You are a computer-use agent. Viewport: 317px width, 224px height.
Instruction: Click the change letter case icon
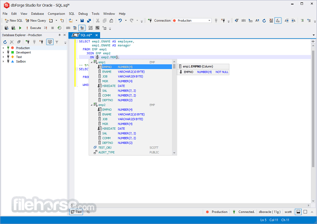[x=257, y=21]
